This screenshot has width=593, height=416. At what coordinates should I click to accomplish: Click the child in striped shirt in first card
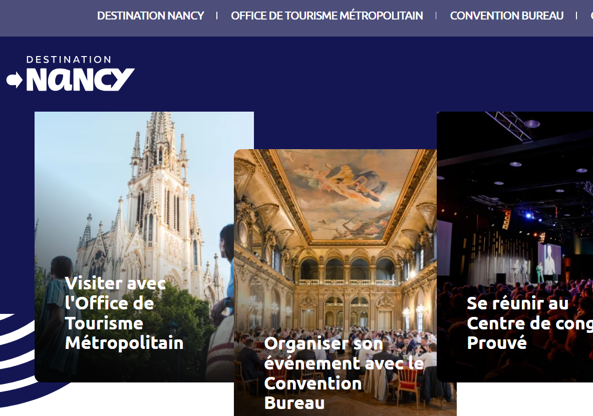coord(59,313)
